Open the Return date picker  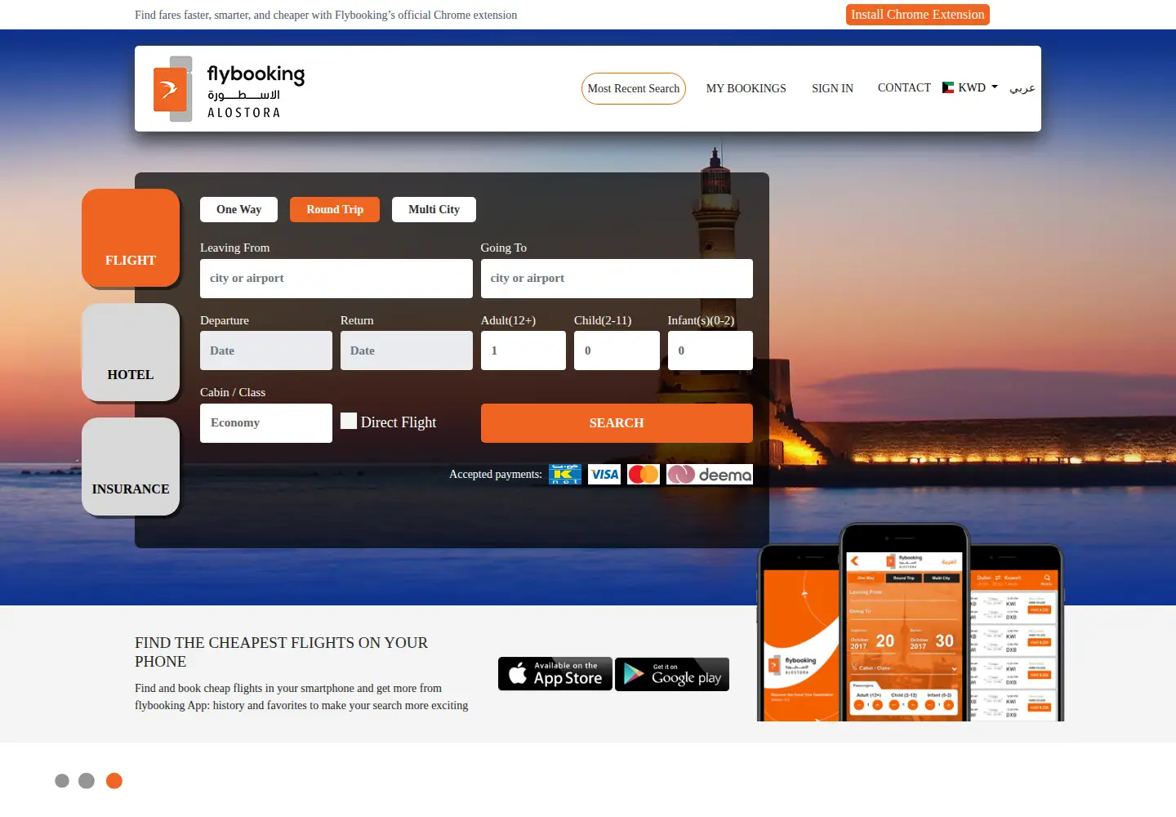[x=407, y=350]
